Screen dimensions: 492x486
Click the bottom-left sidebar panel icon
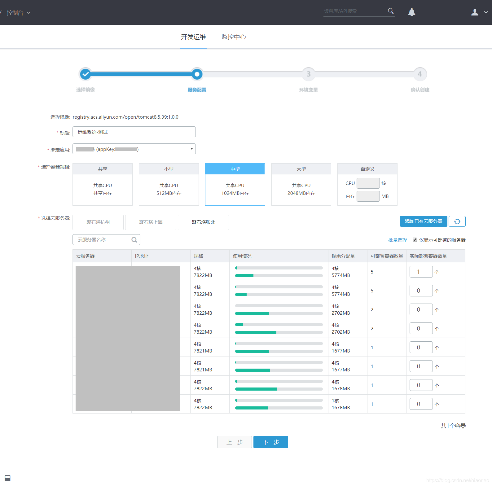[7, 478]
